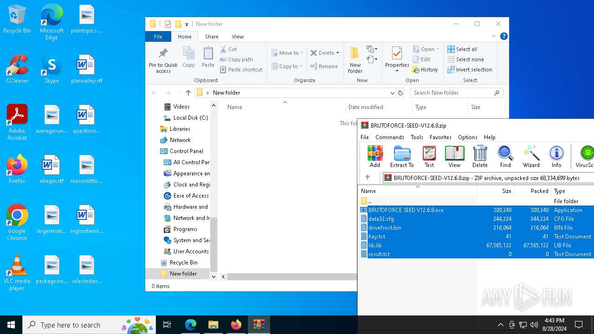This screenshot has height=334, width=594.
Task: Select Control Panel in navigation pane
Action: [x=181, y=151]
